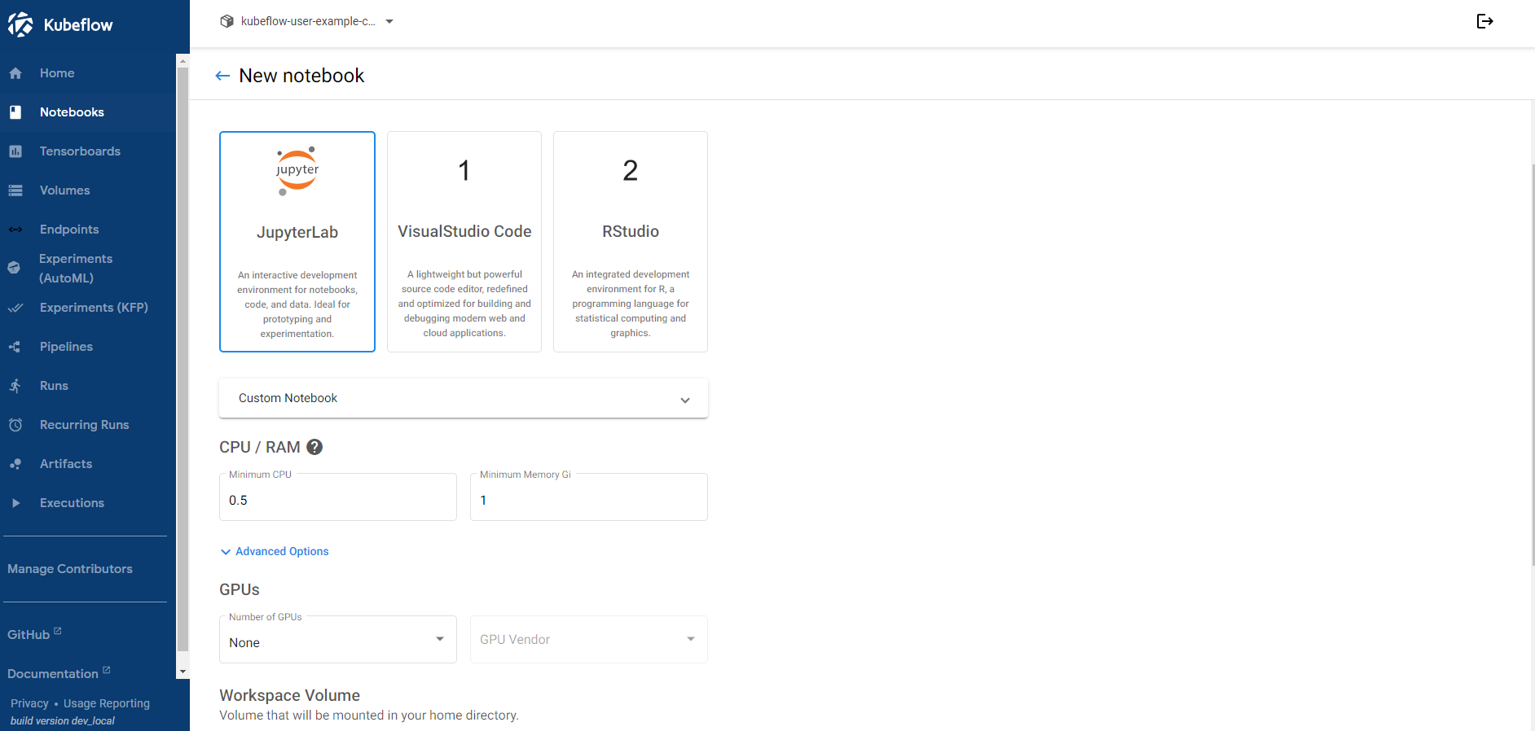1535x731 pixels.
Task: Select the VisualStudio Code notebook type card
Action: [464, 242]
